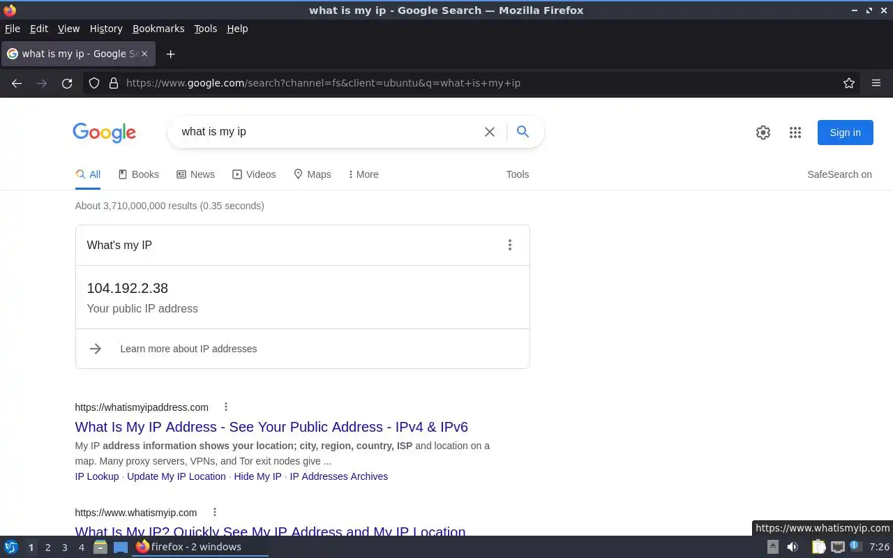Open the taskbar start menu icon

tap(11, 547)
